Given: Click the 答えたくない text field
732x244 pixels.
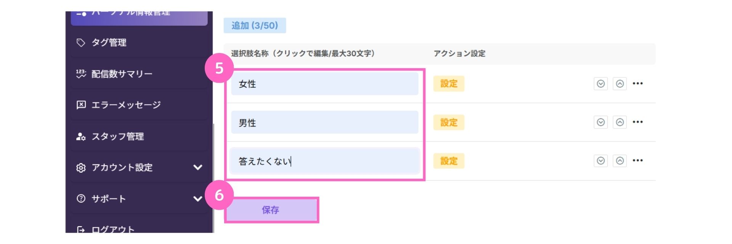Looking at the screenshot, I should pyautogui.click(x=325, y=161).
